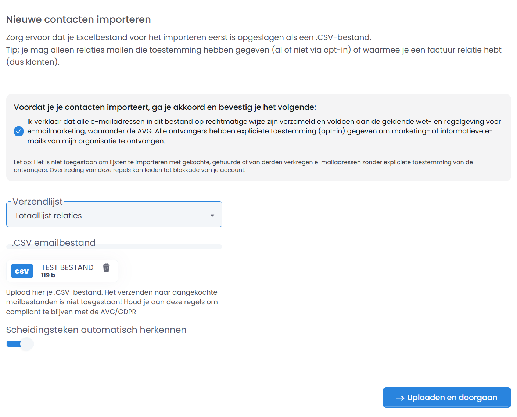
Task: Click the 'Upload hier je .CSV-bestand' hint text
Action: tap(112, 302)
